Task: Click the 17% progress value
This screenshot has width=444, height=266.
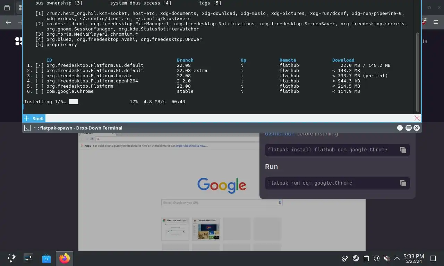Action: click(x=134, y=102)
